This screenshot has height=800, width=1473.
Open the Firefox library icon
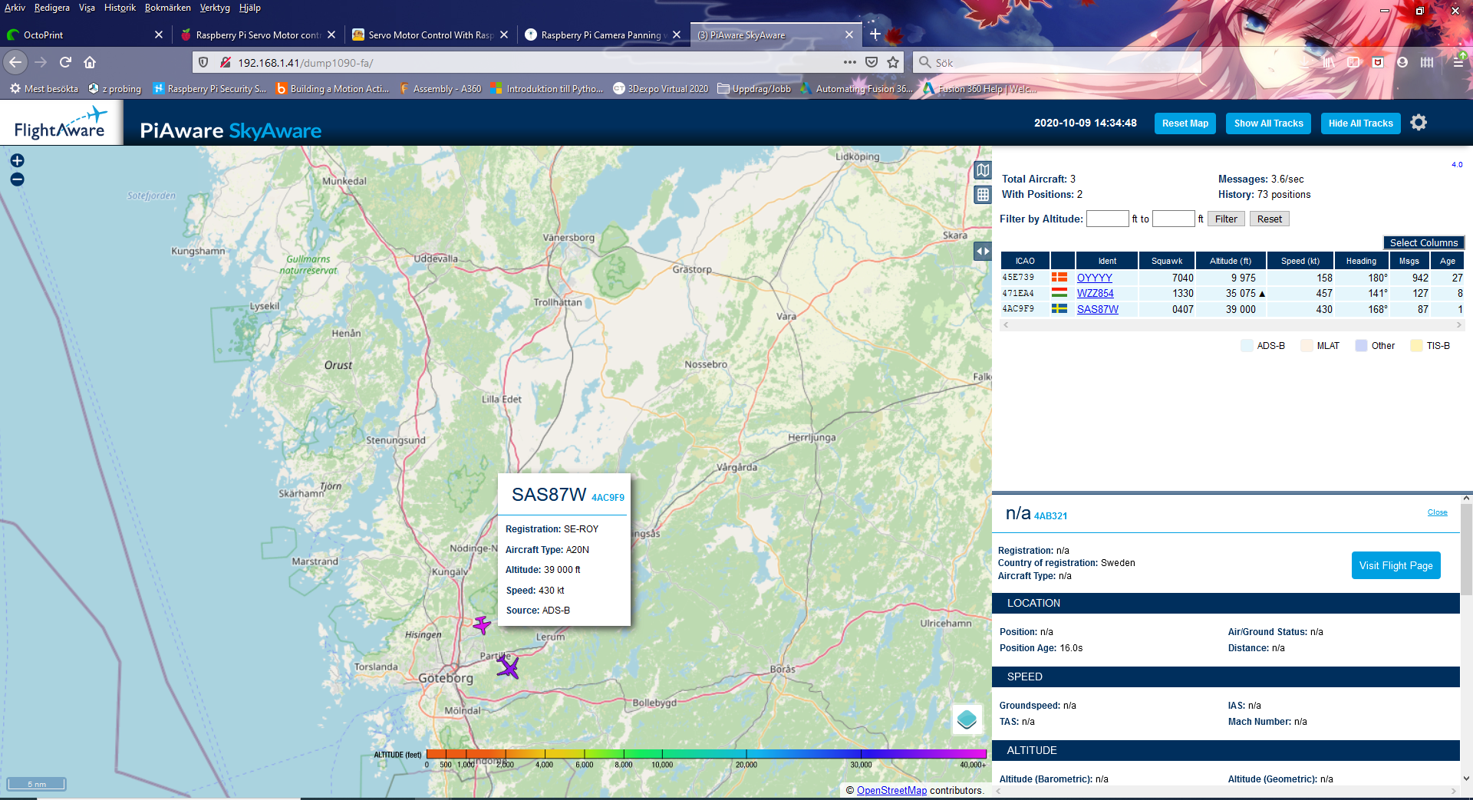pos(1329,62)
